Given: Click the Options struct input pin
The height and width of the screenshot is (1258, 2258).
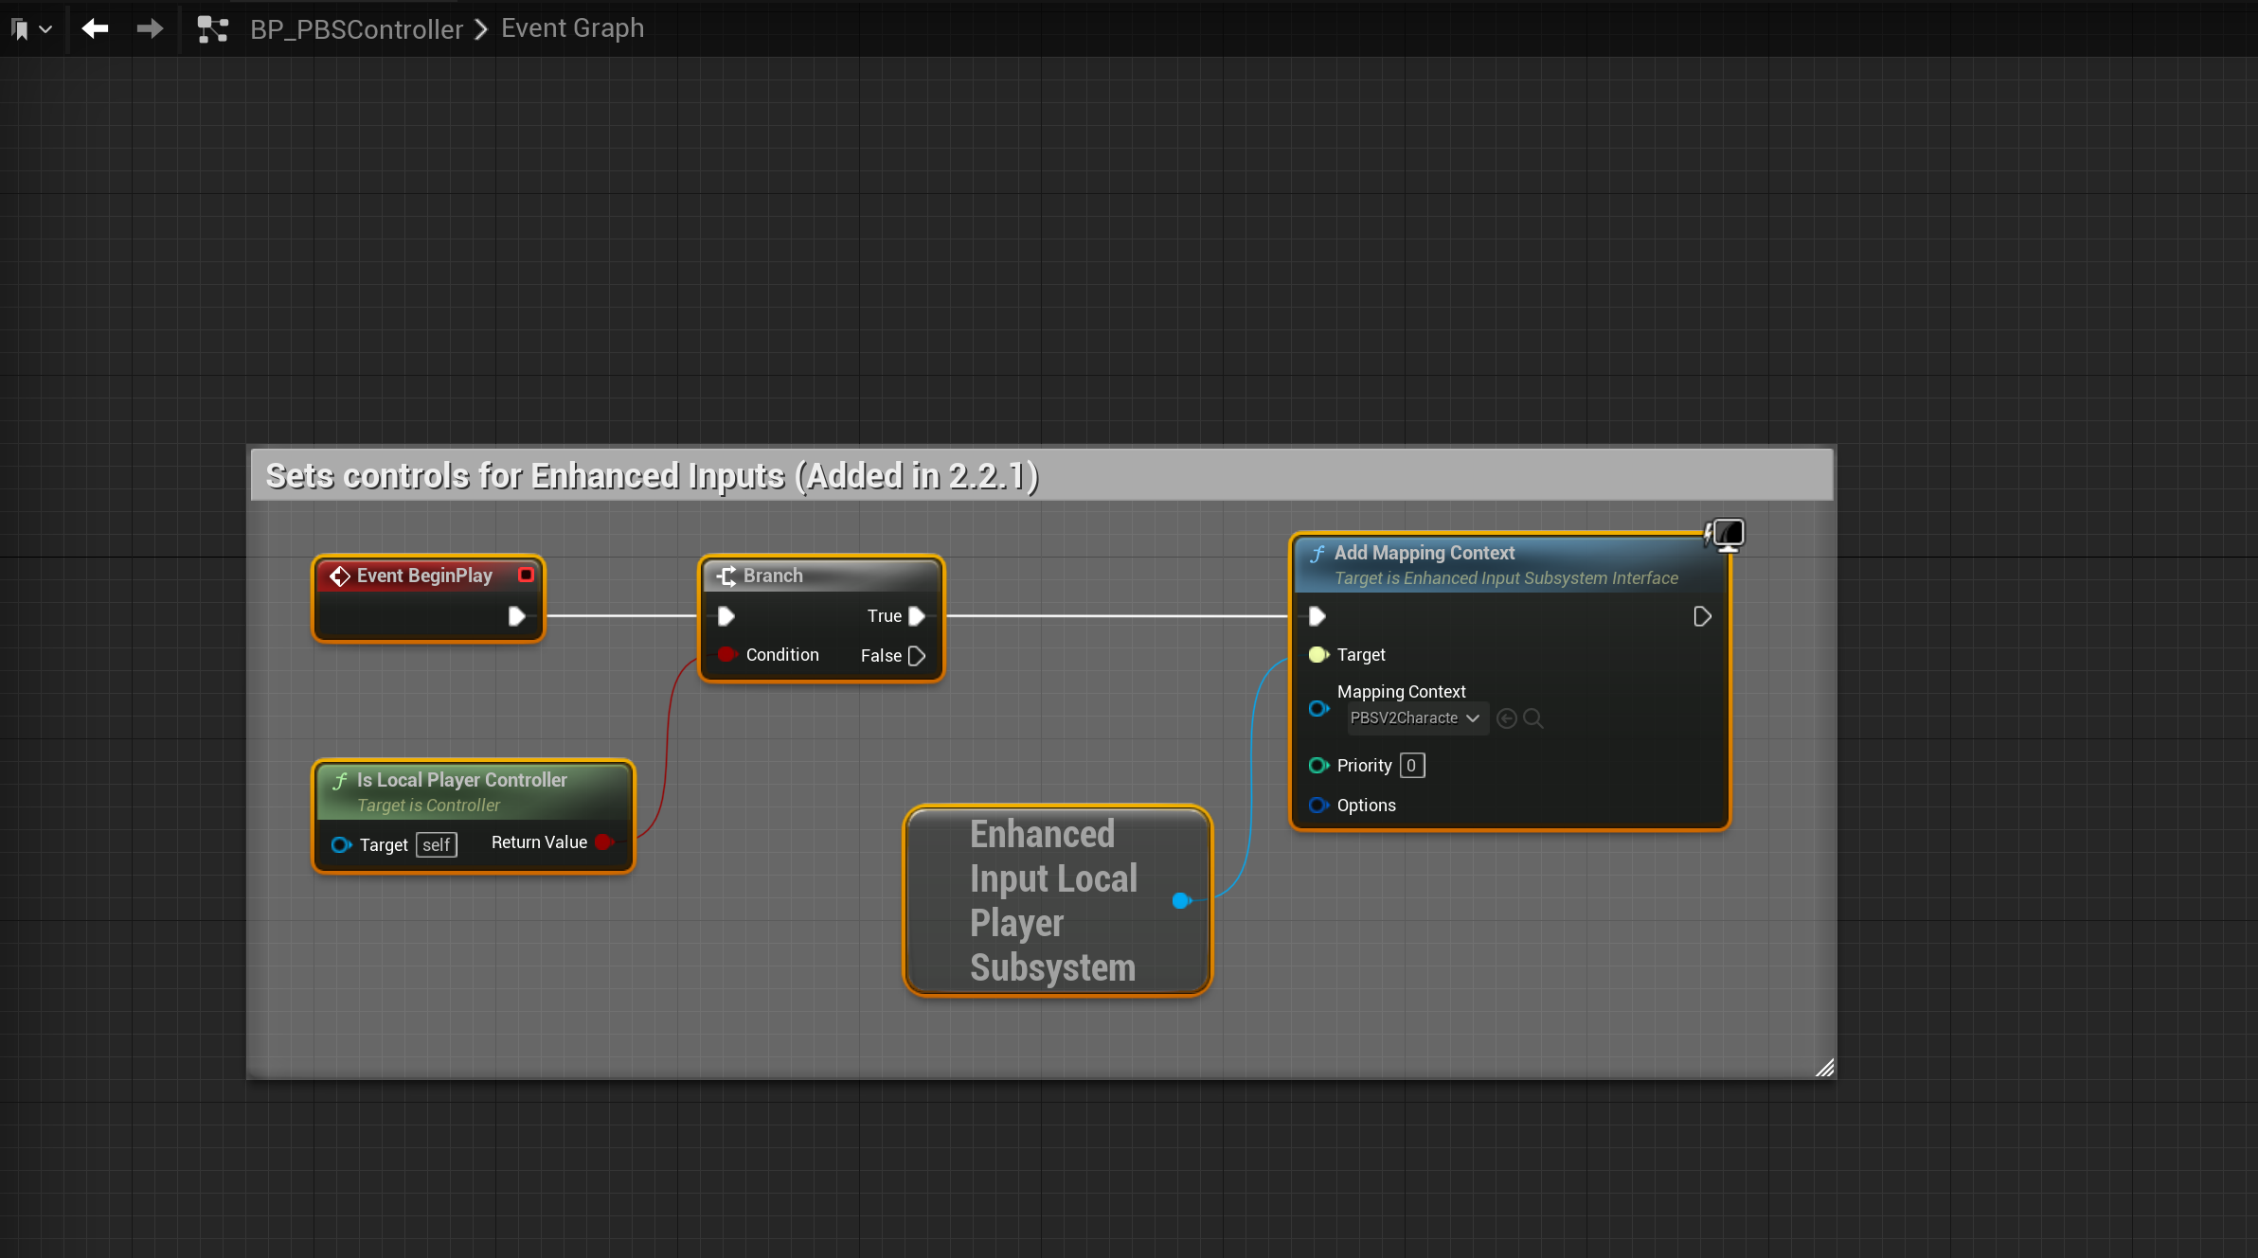Looking at the screenshot, I should pos(1317,806).
